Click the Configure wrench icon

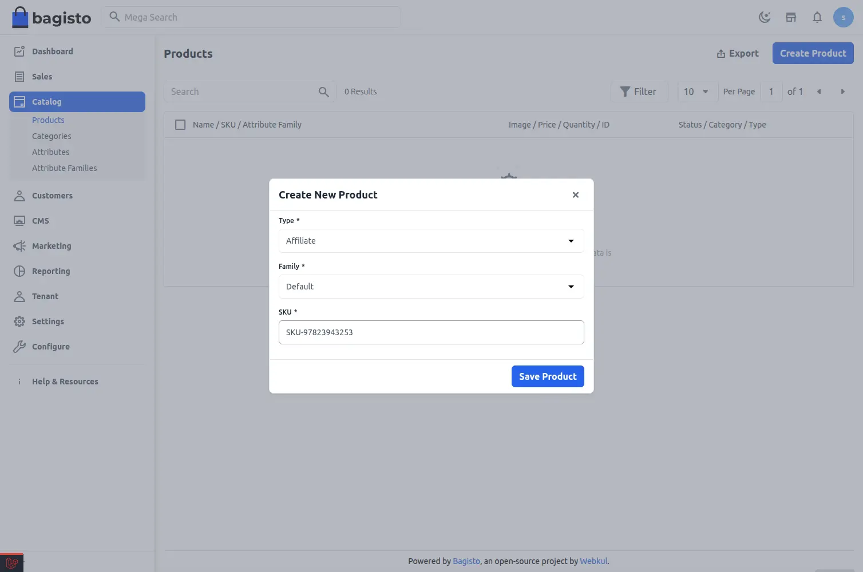click(19, 347)
